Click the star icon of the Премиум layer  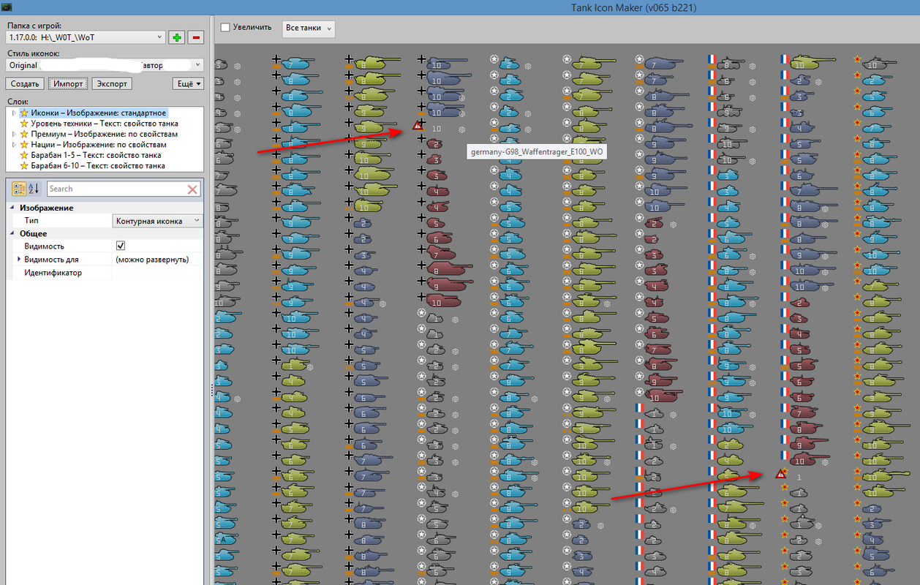(x=24, y=134)
